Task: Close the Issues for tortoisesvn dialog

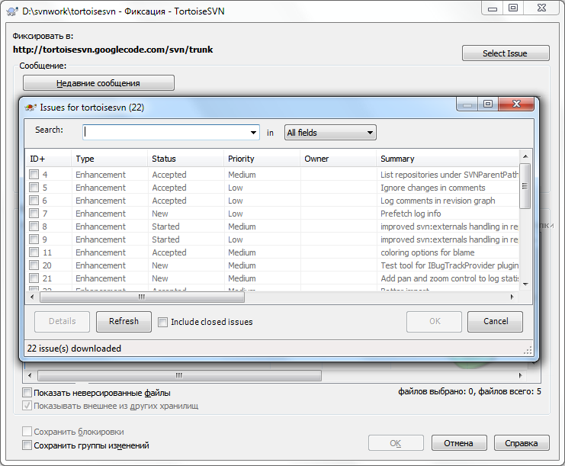Action: click(516, 104)
